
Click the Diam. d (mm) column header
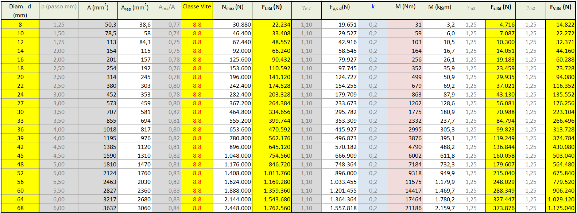[20, 11]
